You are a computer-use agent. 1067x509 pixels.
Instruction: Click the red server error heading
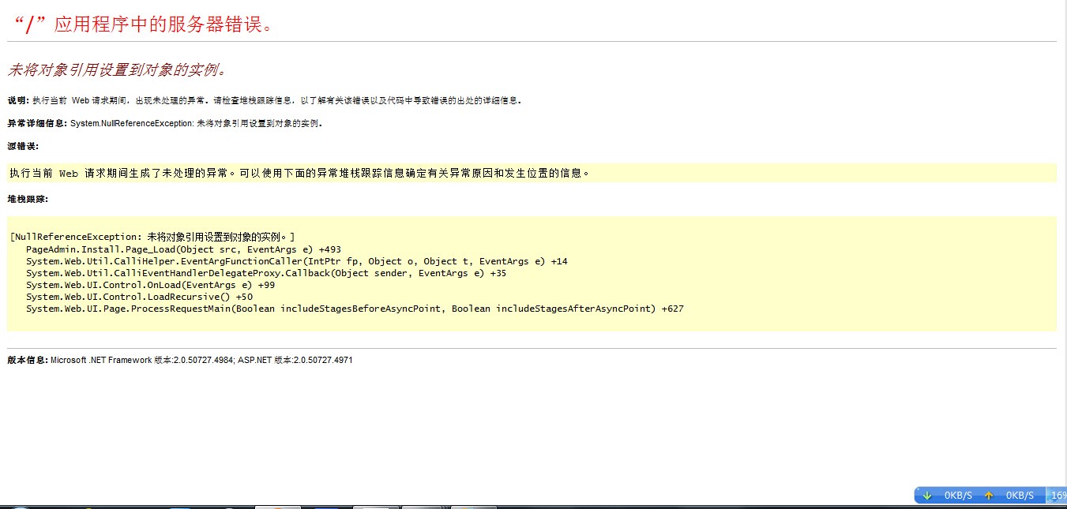coord(143,24)
